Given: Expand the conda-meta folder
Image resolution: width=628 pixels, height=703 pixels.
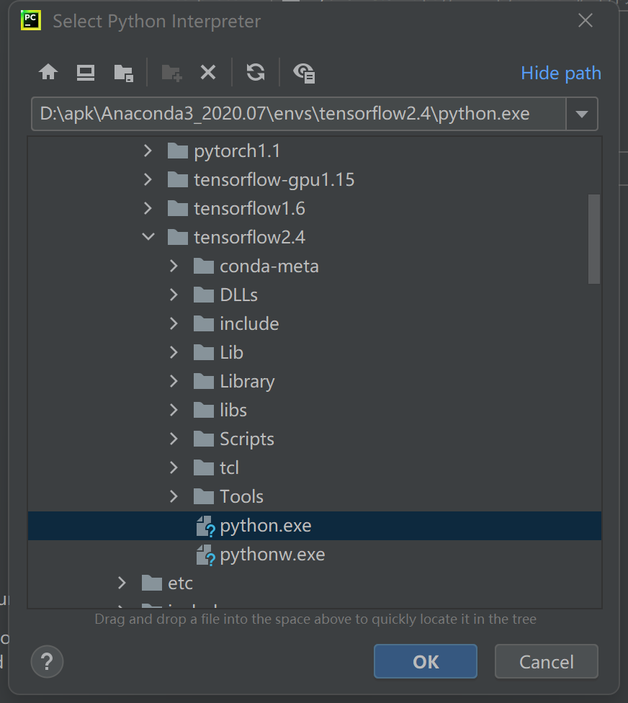Looking at the screenshot, I should [174, 267].
